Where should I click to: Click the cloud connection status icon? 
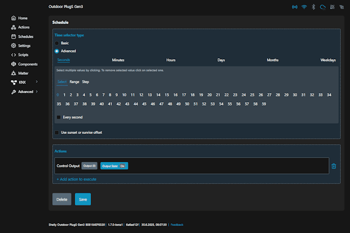(x=323, y=8)
